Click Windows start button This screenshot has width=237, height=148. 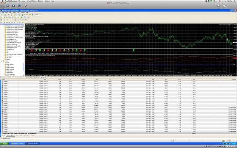[x=4, y=143]
